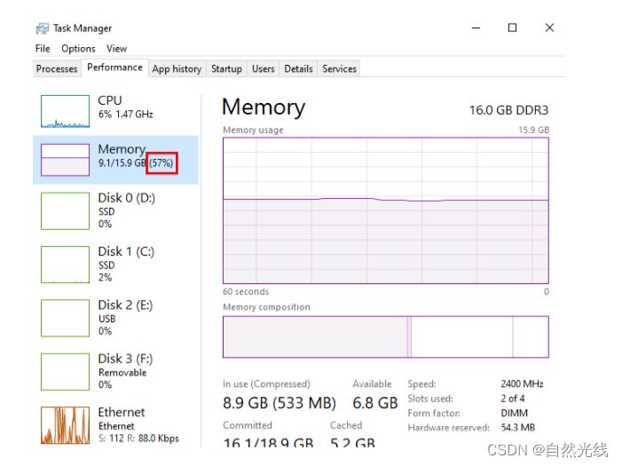This screenshot has height=466, width=622.
Task: Click the Memory composition bar
Action: 385,336
